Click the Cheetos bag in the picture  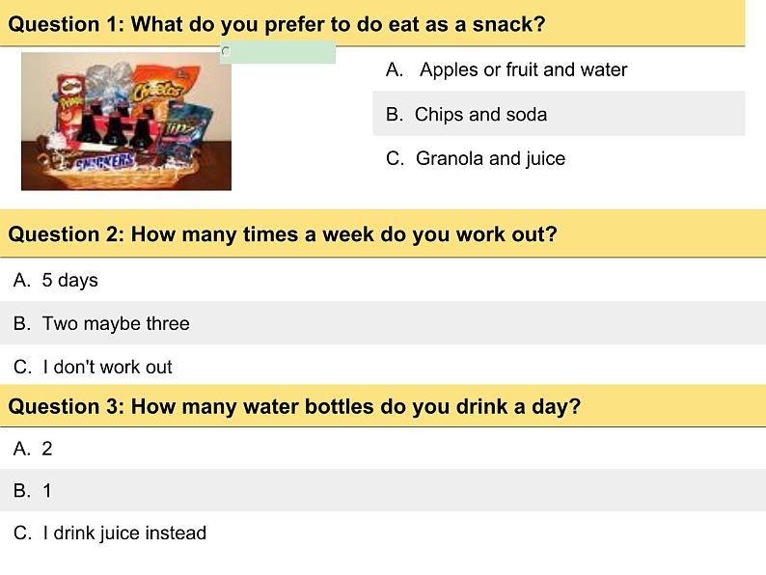click(159, 89)
